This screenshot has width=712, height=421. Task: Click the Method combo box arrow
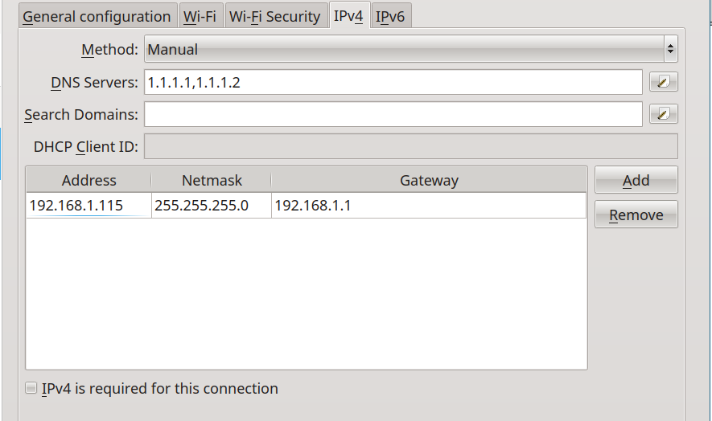670,49
